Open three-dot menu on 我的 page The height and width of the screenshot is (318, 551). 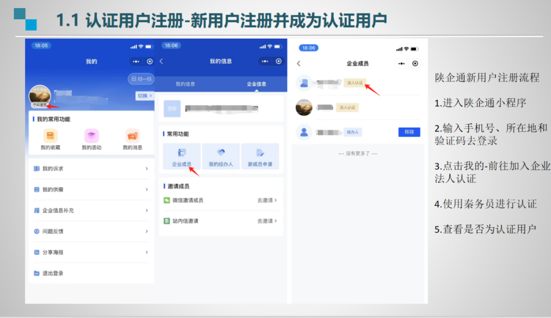(x=136, y=62)
